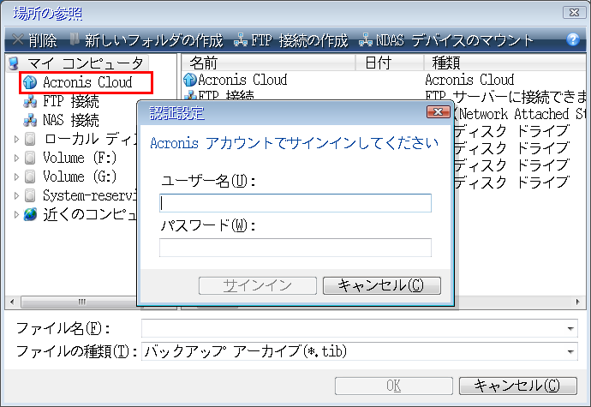591x407 pixels.
Task: Click the NDAS device mount icon
Action: 366,39
